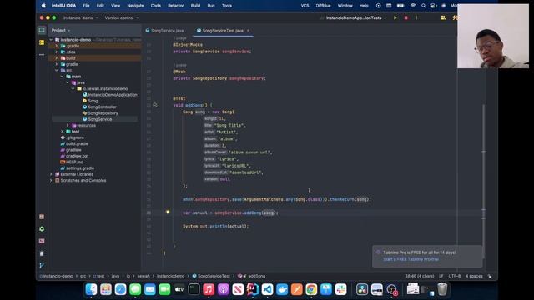Open Google Chrome from the Dock
Screen dimensions: 534x300
(311, 289)
